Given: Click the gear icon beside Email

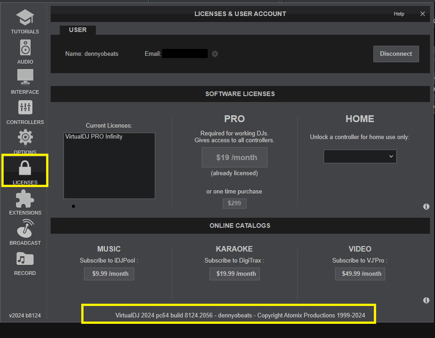Looking at the screenshot, I should tap(215, 54).
